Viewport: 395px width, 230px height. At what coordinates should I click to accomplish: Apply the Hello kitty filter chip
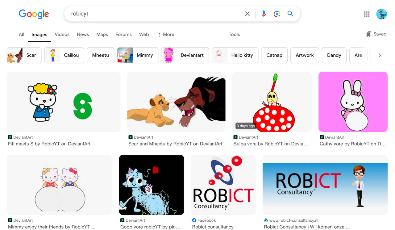(235, 55)
